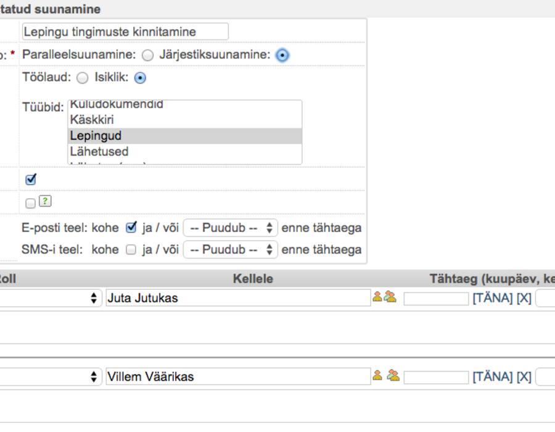Open the green question mark help icon
This screenshot has width=555, height=432.
click(x=45, y=201)
